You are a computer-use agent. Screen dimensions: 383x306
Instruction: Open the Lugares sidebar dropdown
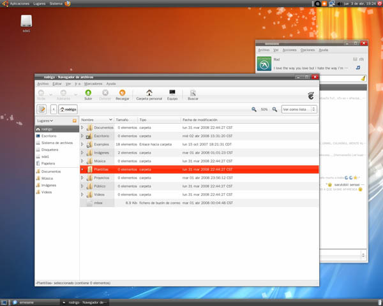click(45, 120)
